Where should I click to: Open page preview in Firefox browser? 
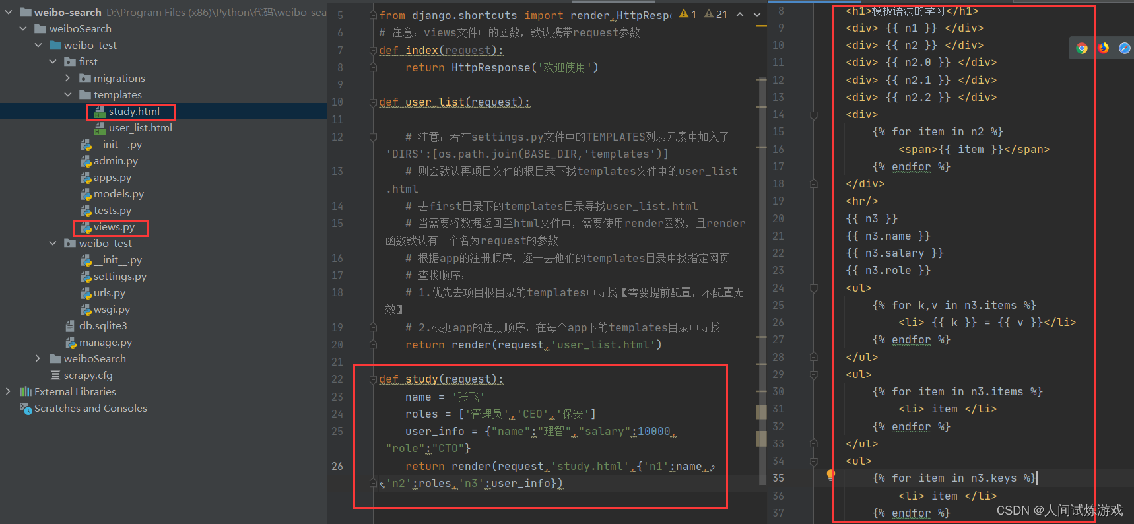pos(1103,48)
